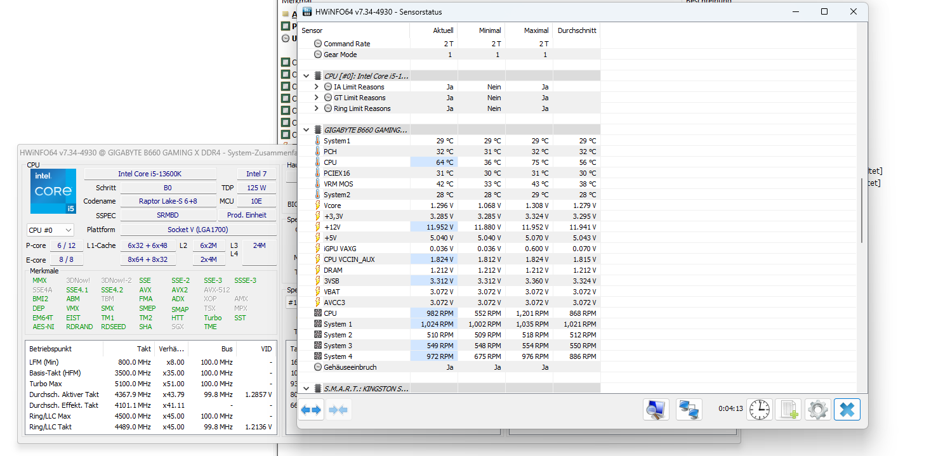Click the CPU fan speed icon
This screenshot has height=456, width=943.
tap(317, 313)
